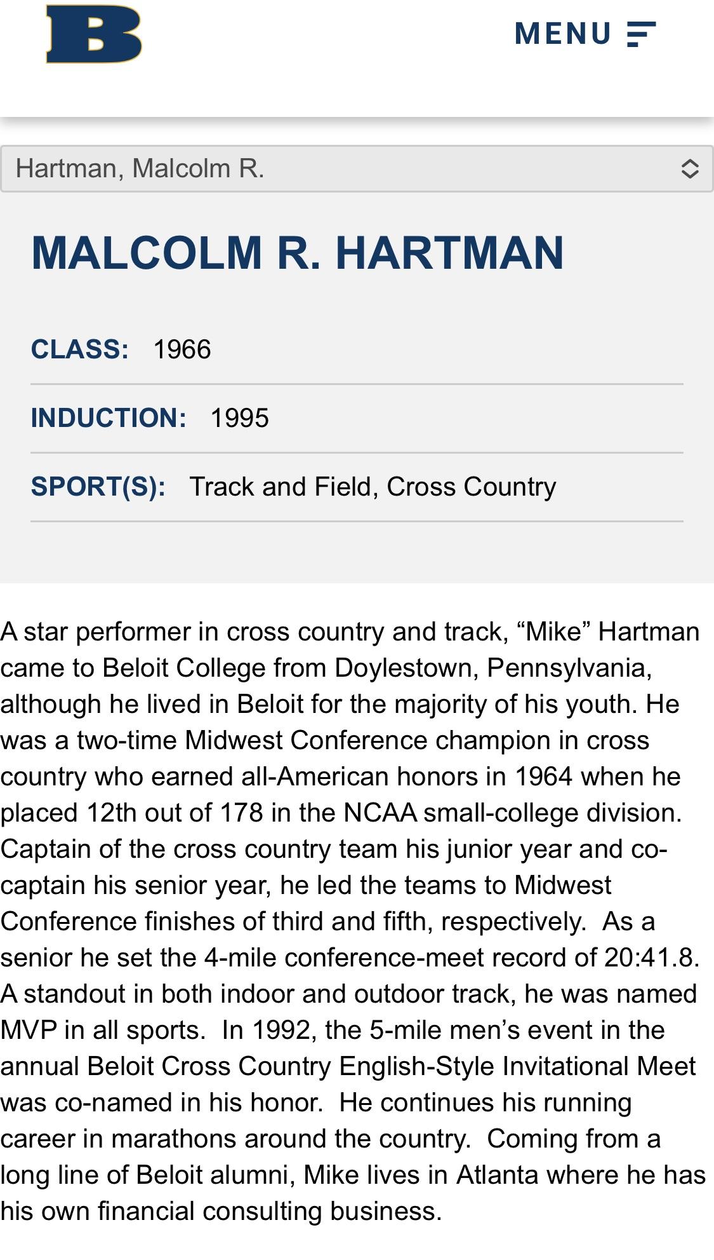Select the 1995 induction year
The height and width of the screenshot is (1260, 714).
pos(239,418)
